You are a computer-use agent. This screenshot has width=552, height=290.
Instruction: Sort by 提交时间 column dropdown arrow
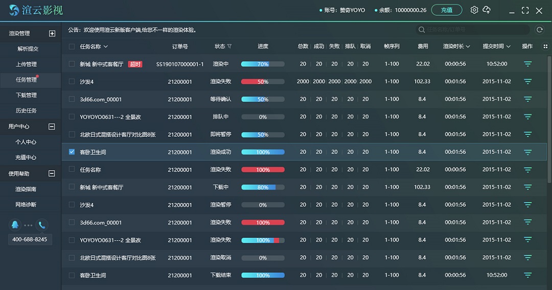509,46
